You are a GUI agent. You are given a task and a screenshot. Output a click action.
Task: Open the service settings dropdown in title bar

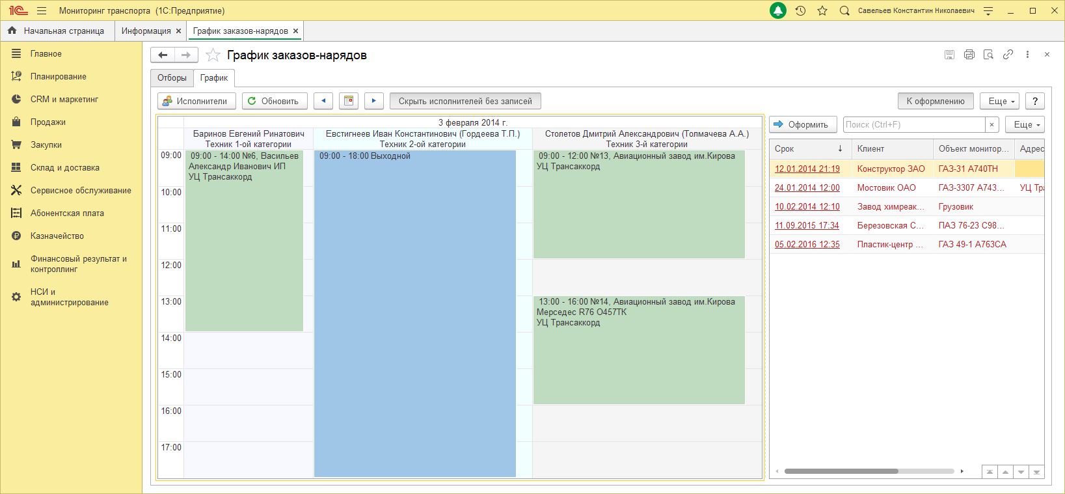tap(989, 11)
